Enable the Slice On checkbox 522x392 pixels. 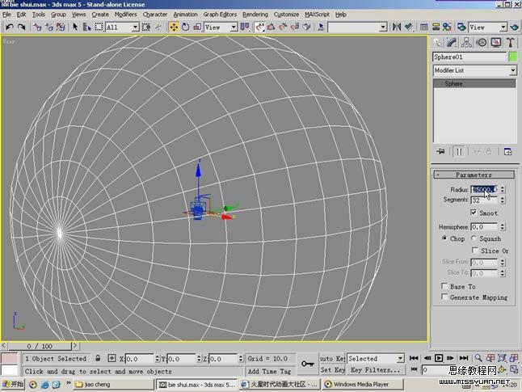[475, 250]
